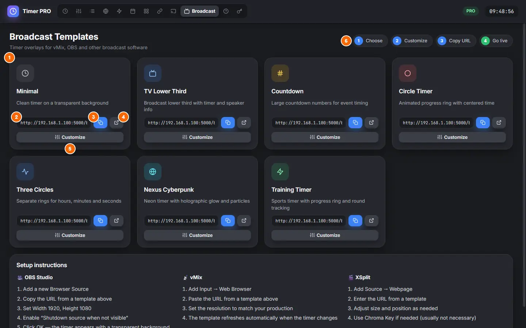Open Three Circles in new window
This screenshot has height=328, width=526.
(x=117, y=221)
